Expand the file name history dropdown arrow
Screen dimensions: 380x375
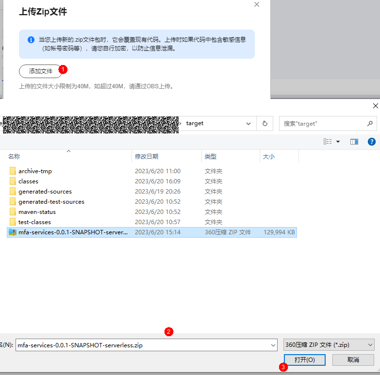(273, 345)
